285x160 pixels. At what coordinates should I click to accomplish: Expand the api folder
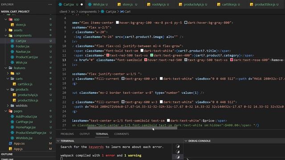(x=8, y=73)
